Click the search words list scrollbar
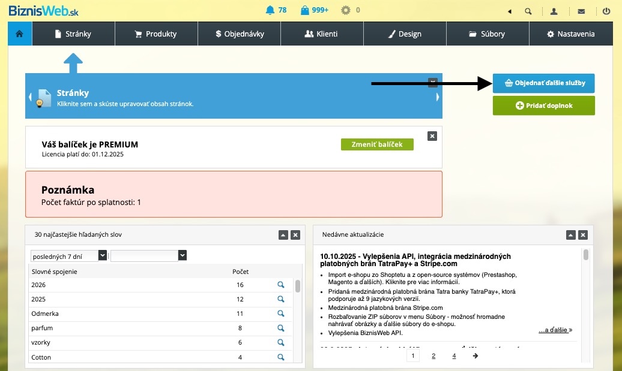The height and width of the screenshot is (371, 622). tap(298, 286)
